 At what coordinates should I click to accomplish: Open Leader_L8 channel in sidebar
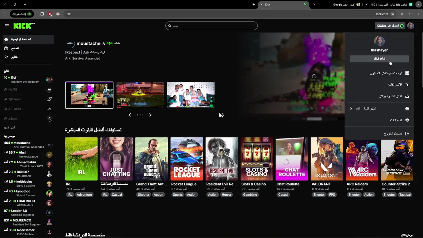coord(28,213)
